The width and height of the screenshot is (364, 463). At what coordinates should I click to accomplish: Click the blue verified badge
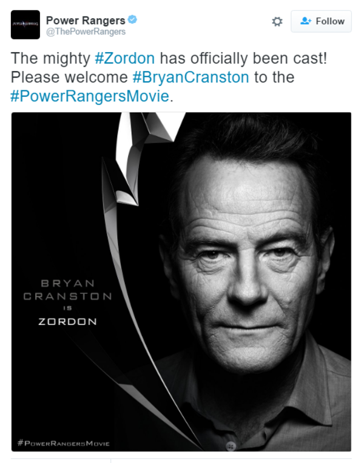point(132,21)
